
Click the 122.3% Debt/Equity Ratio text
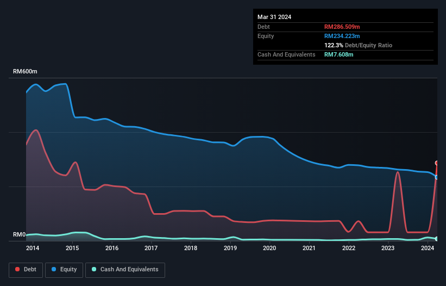358,45
